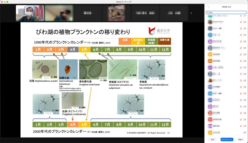Click the orange 珪藻 legend box
Image resolution: width=248 pixels, height=143 pixels.
125,41
